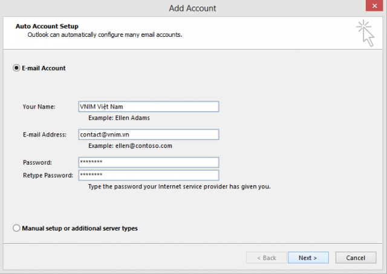Close the Add Account dialog window
The image size is (387, 274).
coord(374,5)
